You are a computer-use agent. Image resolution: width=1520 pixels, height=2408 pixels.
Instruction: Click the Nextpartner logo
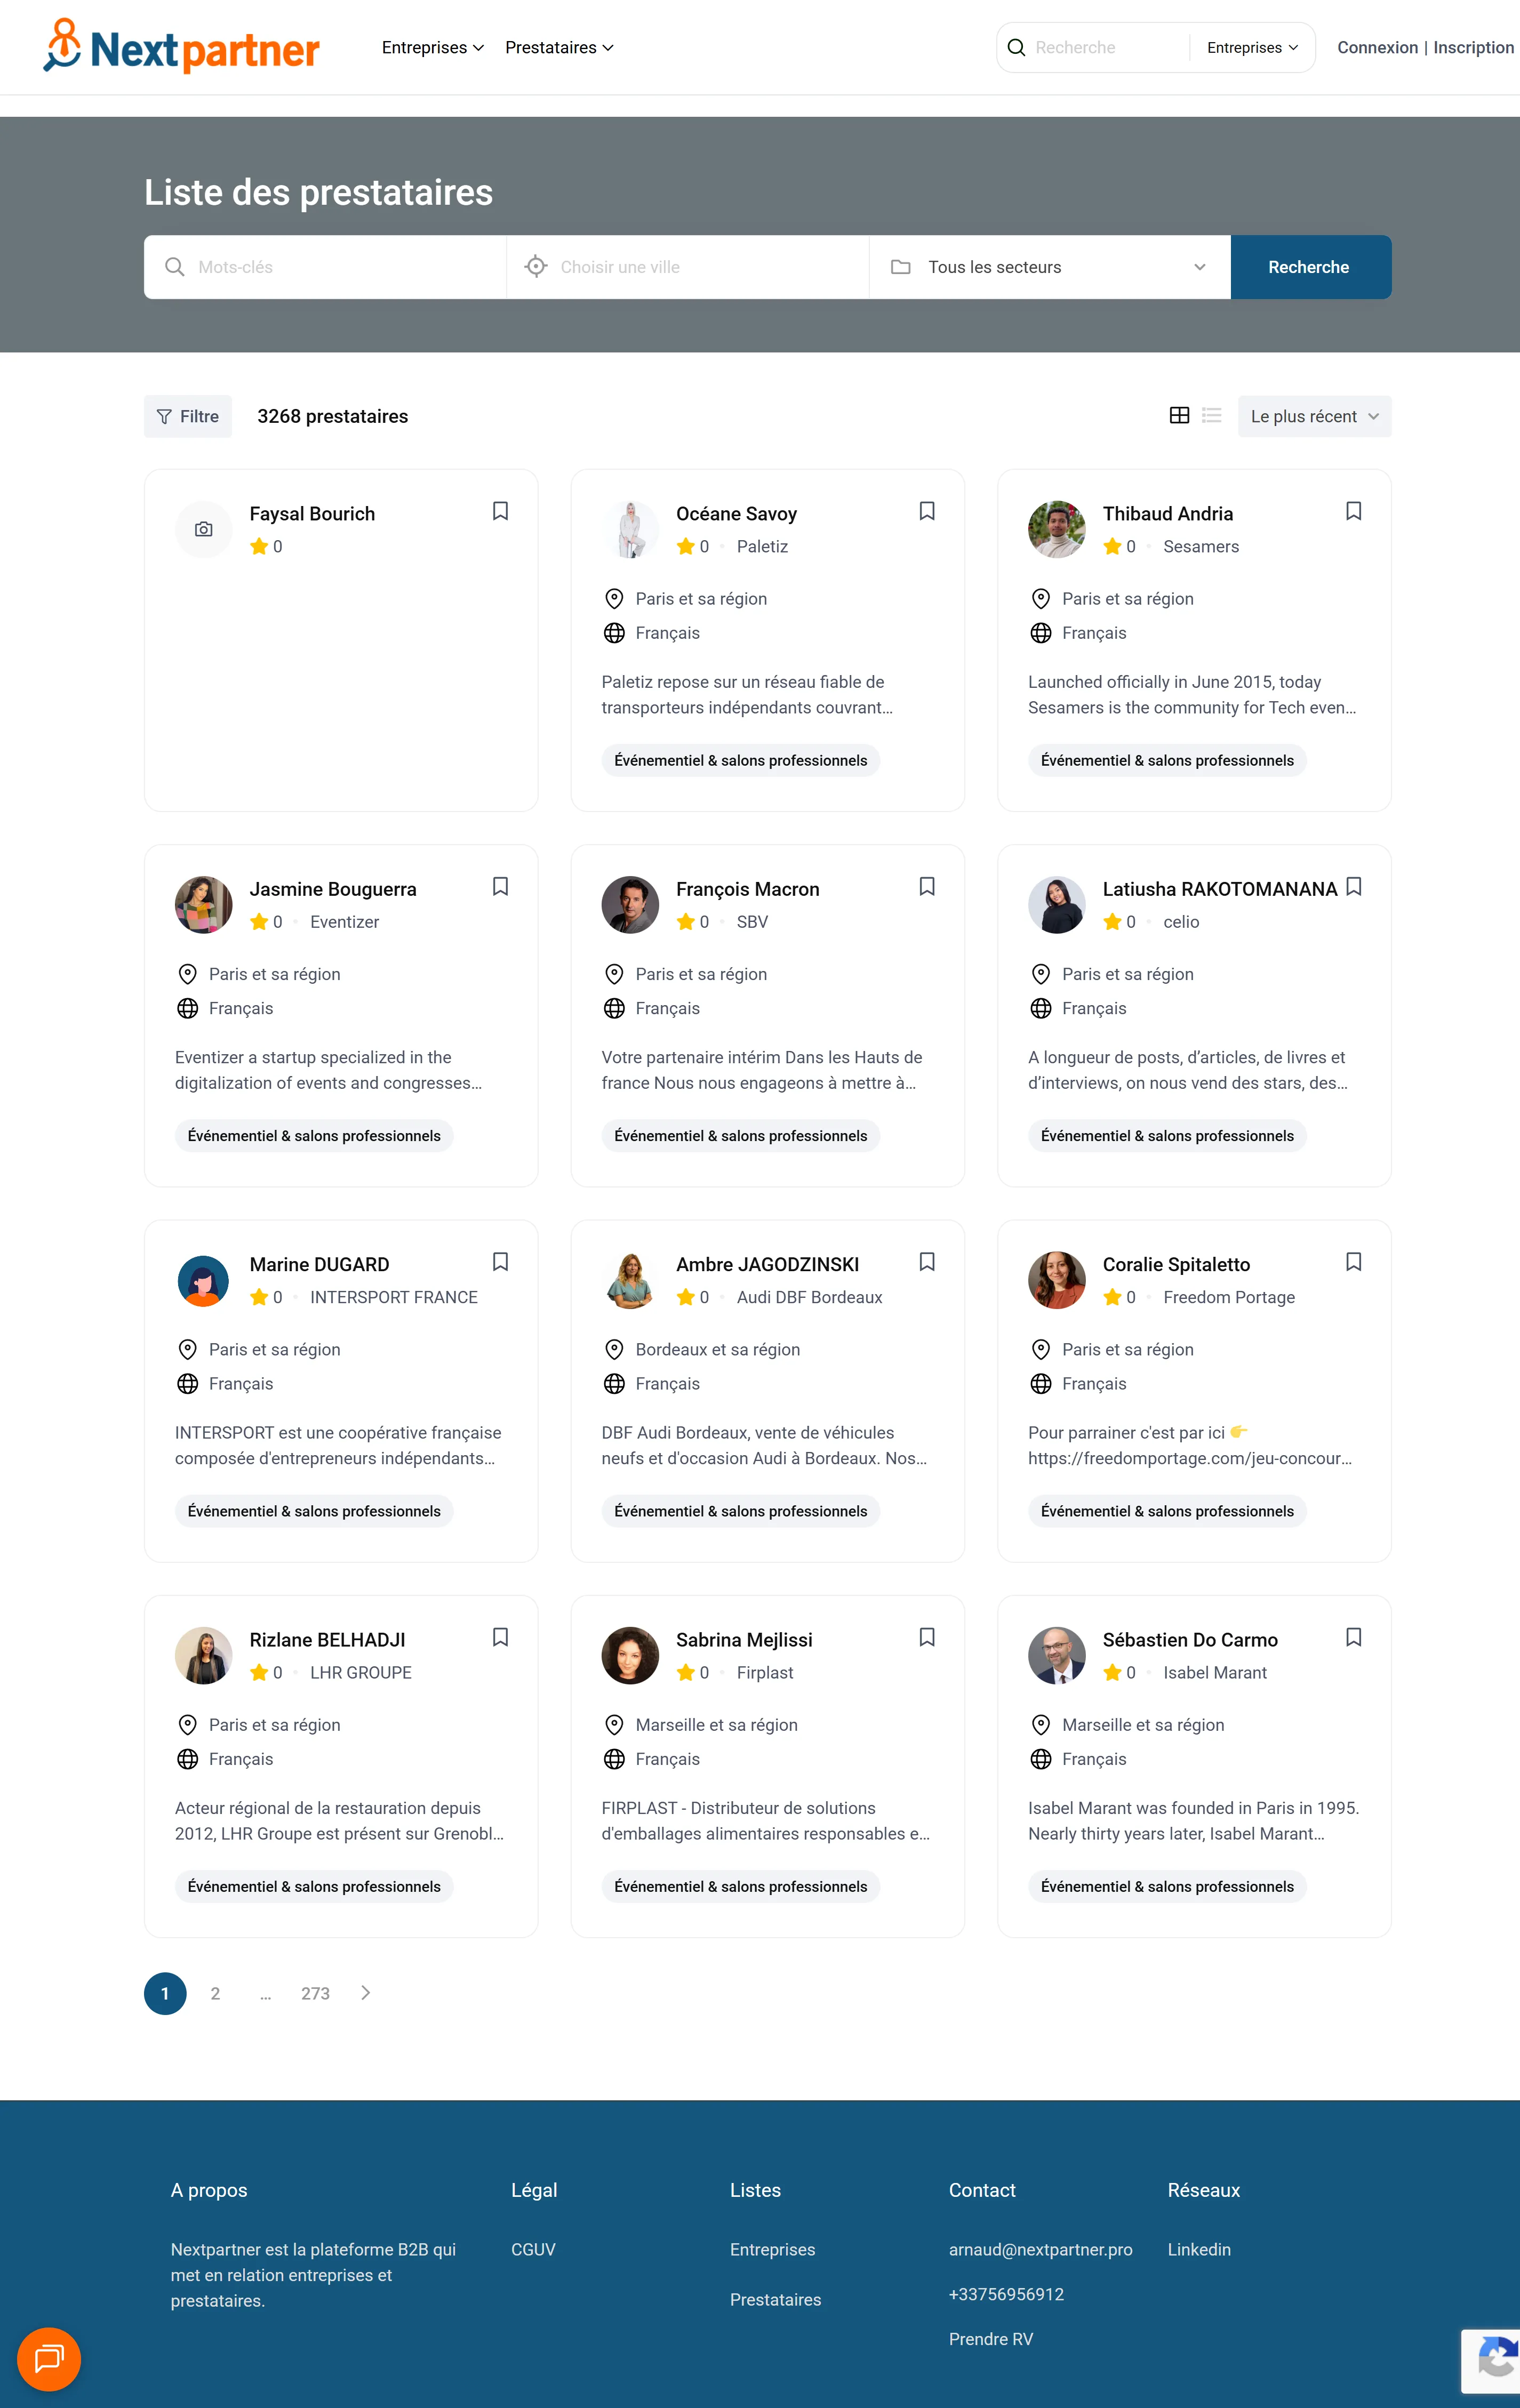[181, 46]
